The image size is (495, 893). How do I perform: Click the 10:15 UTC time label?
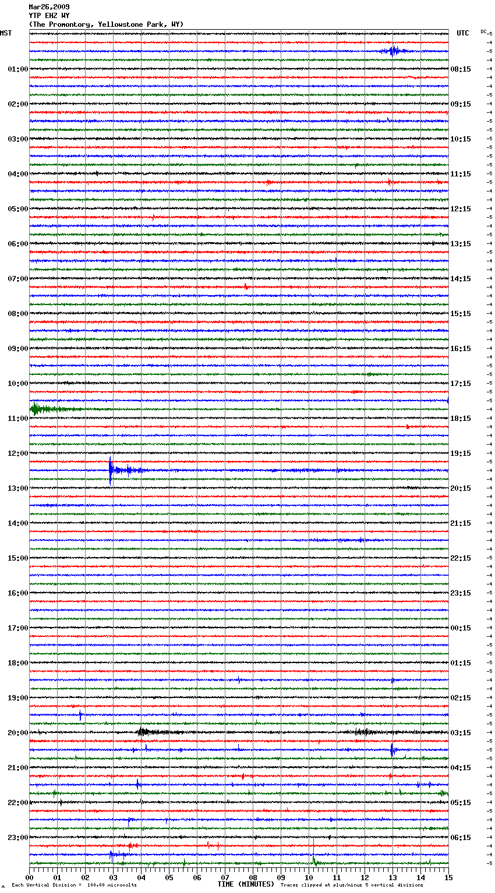point(461,139)
